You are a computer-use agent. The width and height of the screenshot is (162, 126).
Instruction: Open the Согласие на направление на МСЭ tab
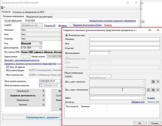click(x=28, y=12)
